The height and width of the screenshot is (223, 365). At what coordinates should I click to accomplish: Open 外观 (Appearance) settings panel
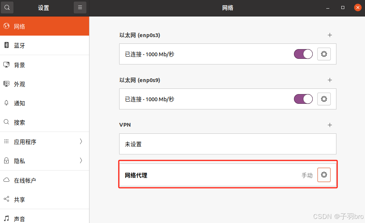point(44,84)
